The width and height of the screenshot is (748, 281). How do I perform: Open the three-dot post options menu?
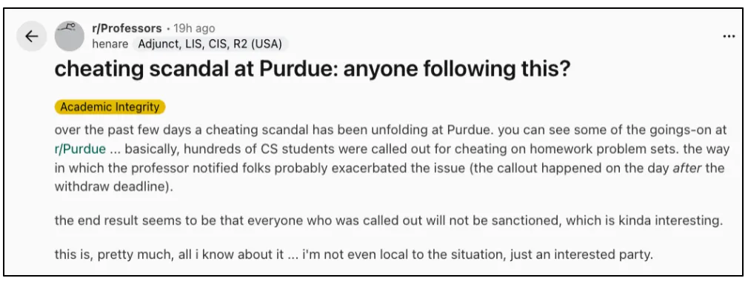[x=729, y=36]
